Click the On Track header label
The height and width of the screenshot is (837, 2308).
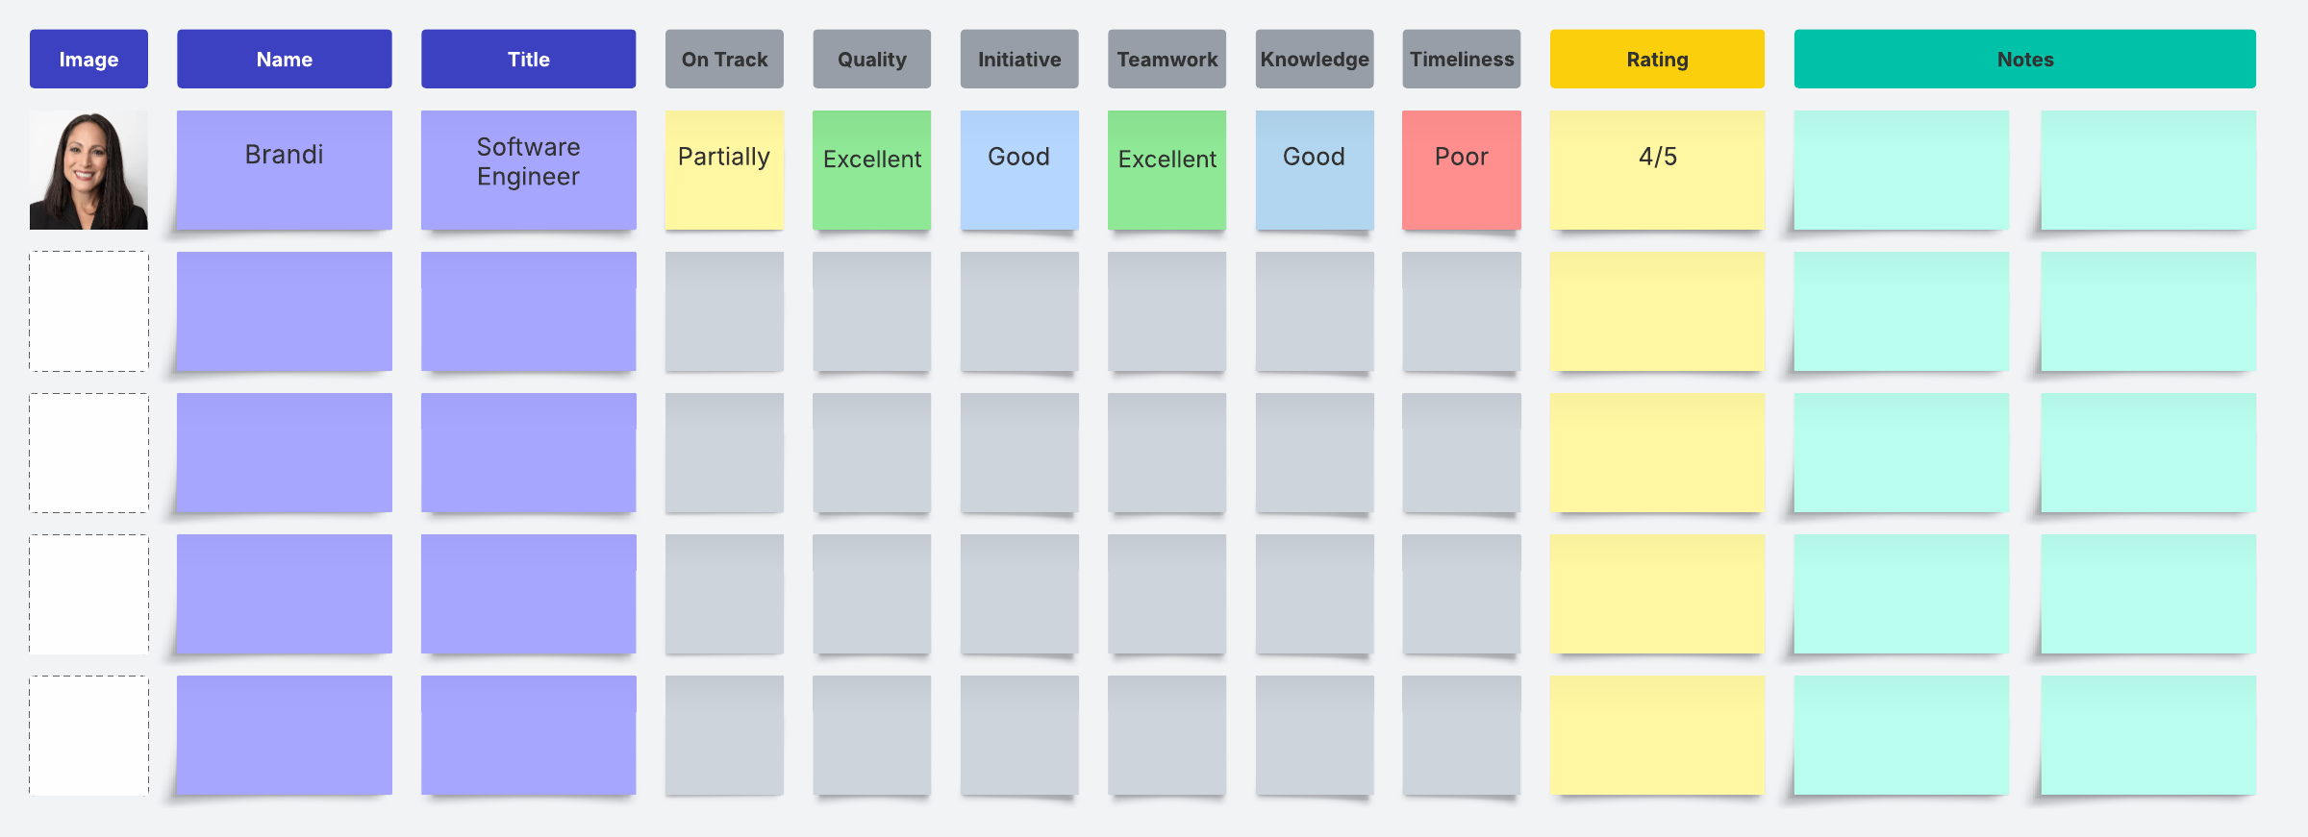pyautogui.click(x=724, y=60)
